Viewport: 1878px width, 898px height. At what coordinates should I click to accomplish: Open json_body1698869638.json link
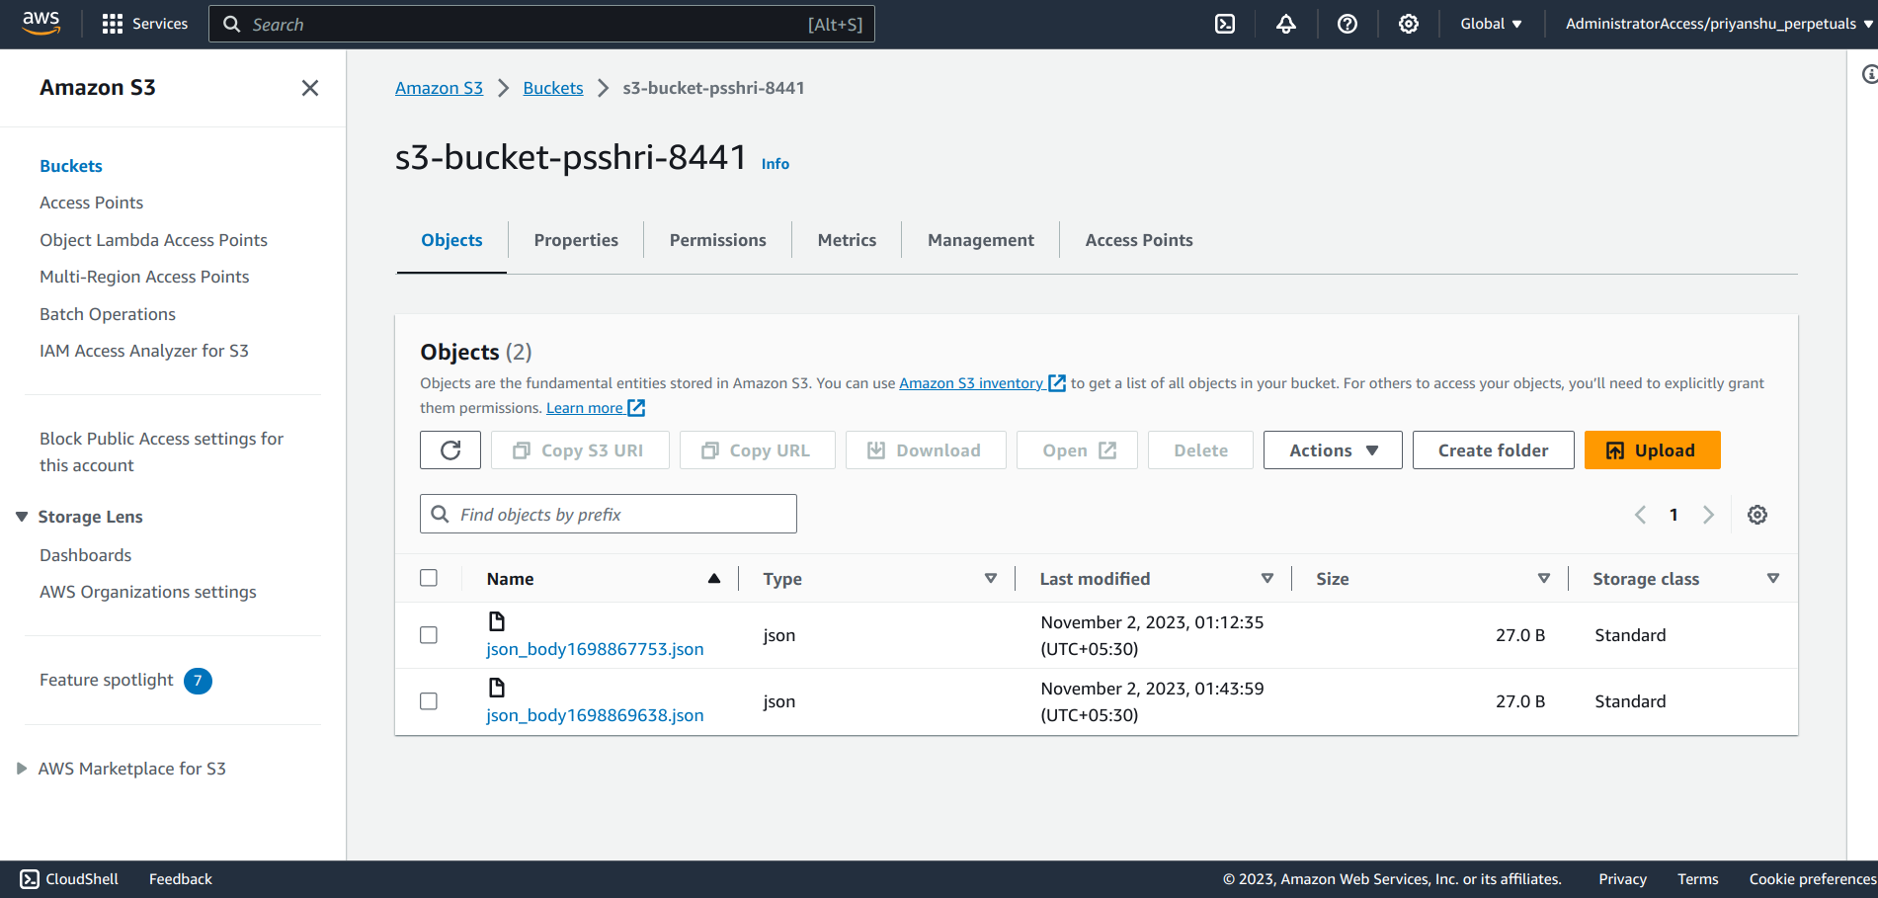[595, 715]
